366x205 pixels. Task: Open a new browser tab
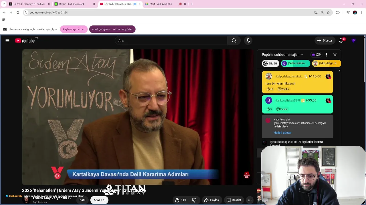[192, 4]
